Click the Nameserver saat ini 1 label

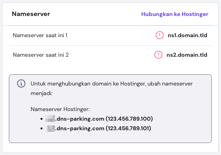click(x=40, y=35)
